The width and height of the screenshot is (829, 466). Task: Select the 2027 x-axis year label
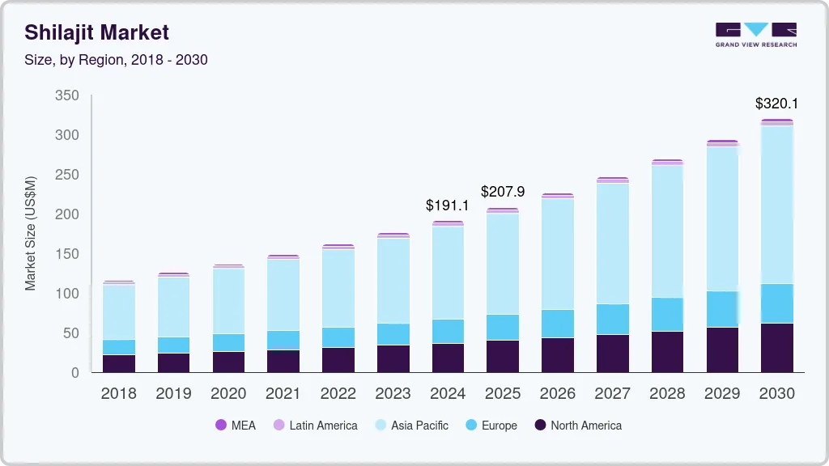[613, 393]
